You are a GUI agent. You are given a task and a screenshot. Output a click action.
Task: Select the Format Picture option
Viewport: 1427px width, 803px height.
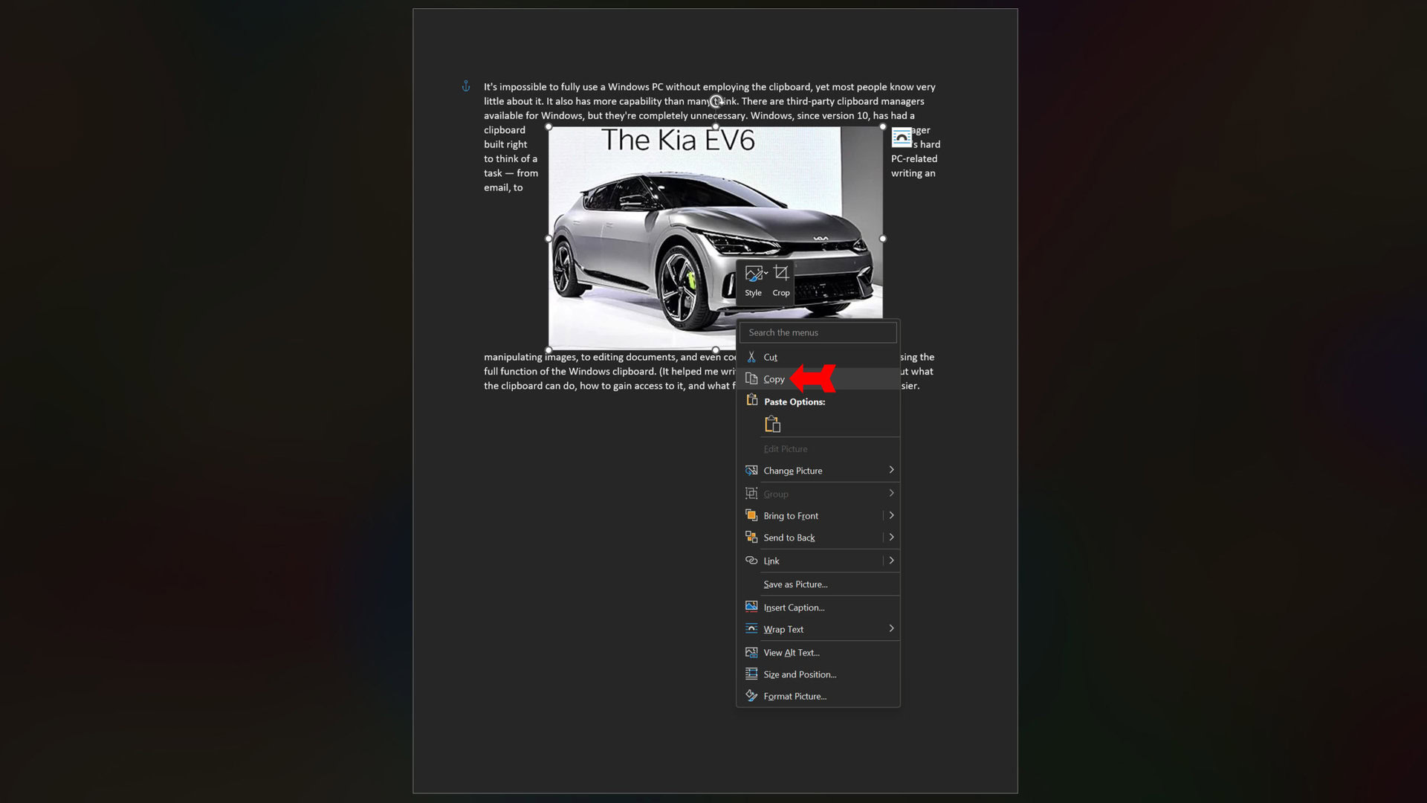[x=795, y=695]
